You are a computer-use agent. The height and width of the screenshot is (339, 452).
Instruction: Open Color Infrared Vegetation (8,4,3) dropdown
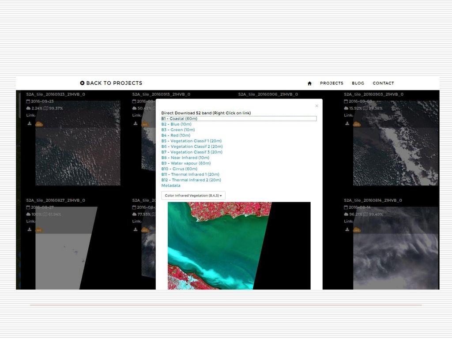coord(193,196)
